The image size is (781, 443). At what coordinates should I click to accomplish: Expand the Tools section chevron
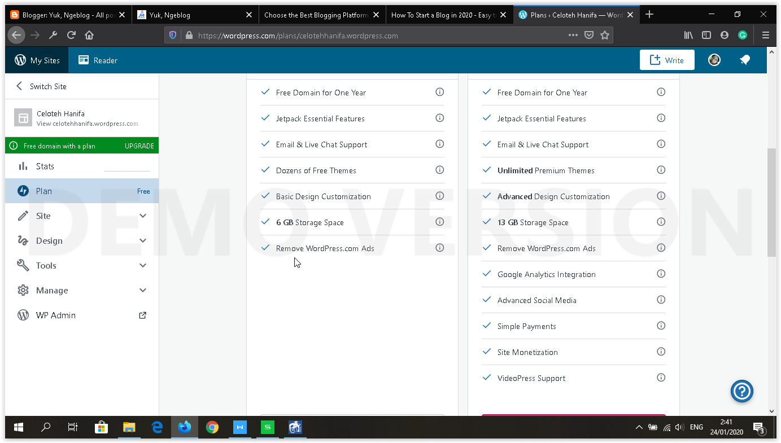click(143, 266)
